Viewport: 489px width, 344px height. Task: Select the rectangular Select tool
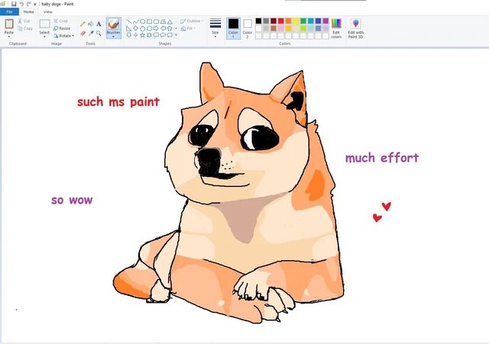pyautogui.click(x=44, y=24)
